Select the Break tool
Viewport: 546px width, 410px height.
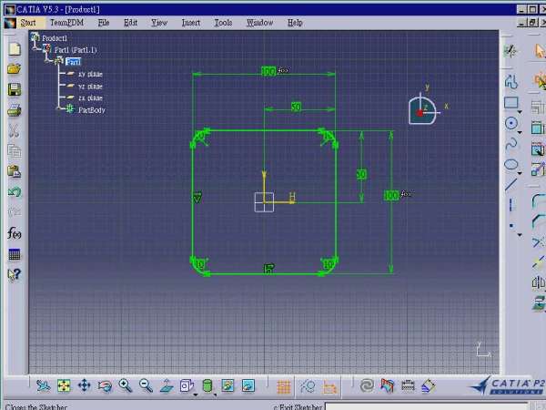(539, 262)
